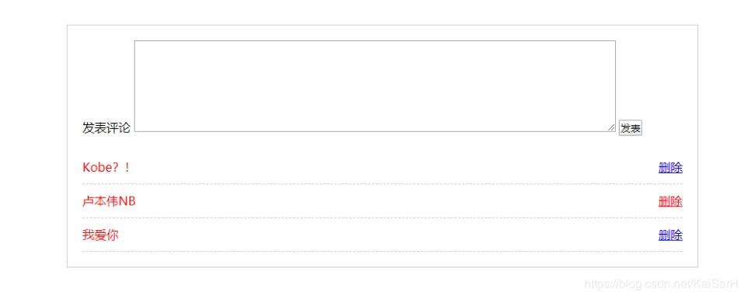This screenshot has width=744, height=296.
Task: Delete the "Kobe?!" comment via 删除
Action: coord(670,168)
